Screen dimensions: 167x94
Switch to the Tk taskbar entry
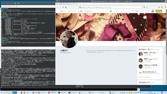(x=81, y=93)
